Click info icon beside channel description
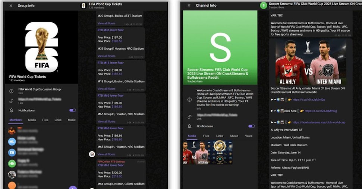Image resolution: width=362 pixels, height=189 pixels. point(189,100)
